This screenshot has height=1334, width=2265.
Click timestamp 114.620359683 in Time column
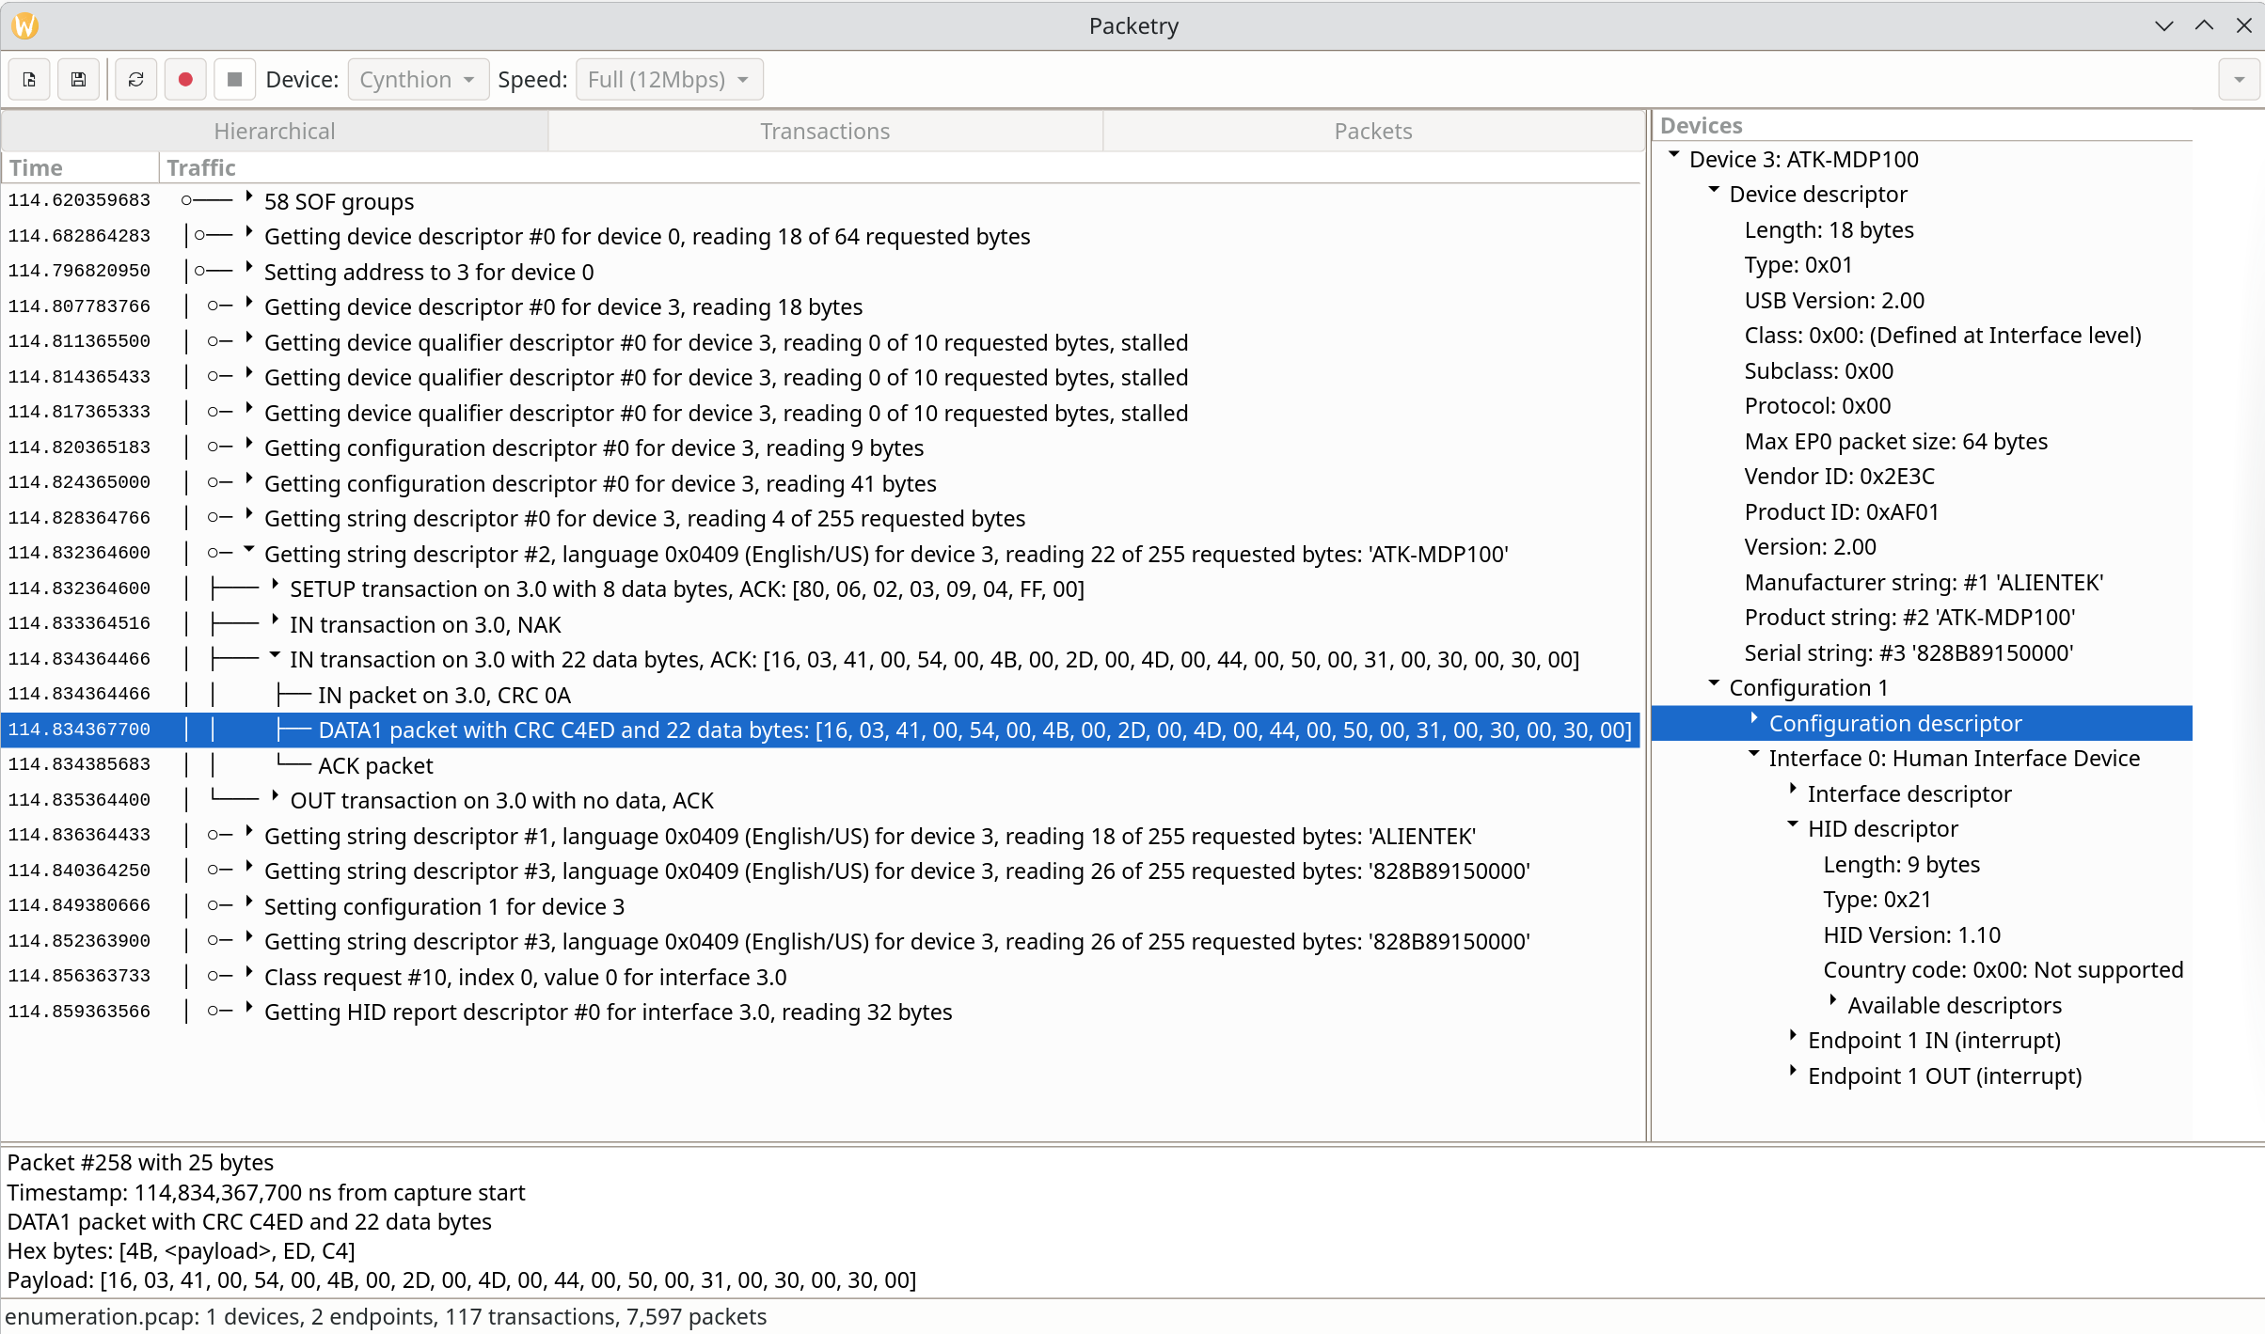pyautogui.click(x=80, y=200)
